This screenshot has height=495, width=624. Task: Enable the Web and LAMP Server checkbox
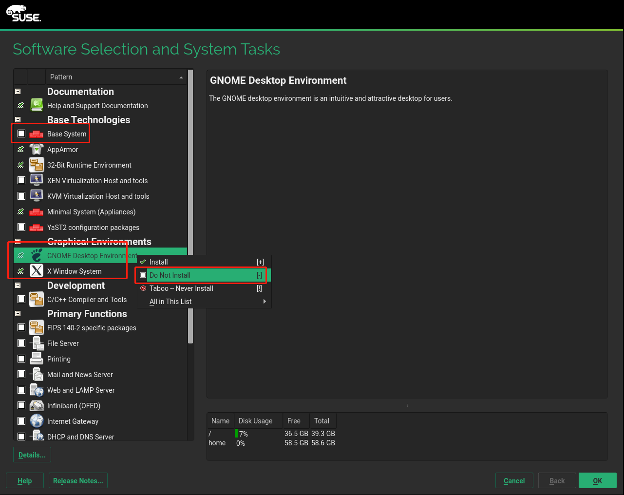click(21, 390)
